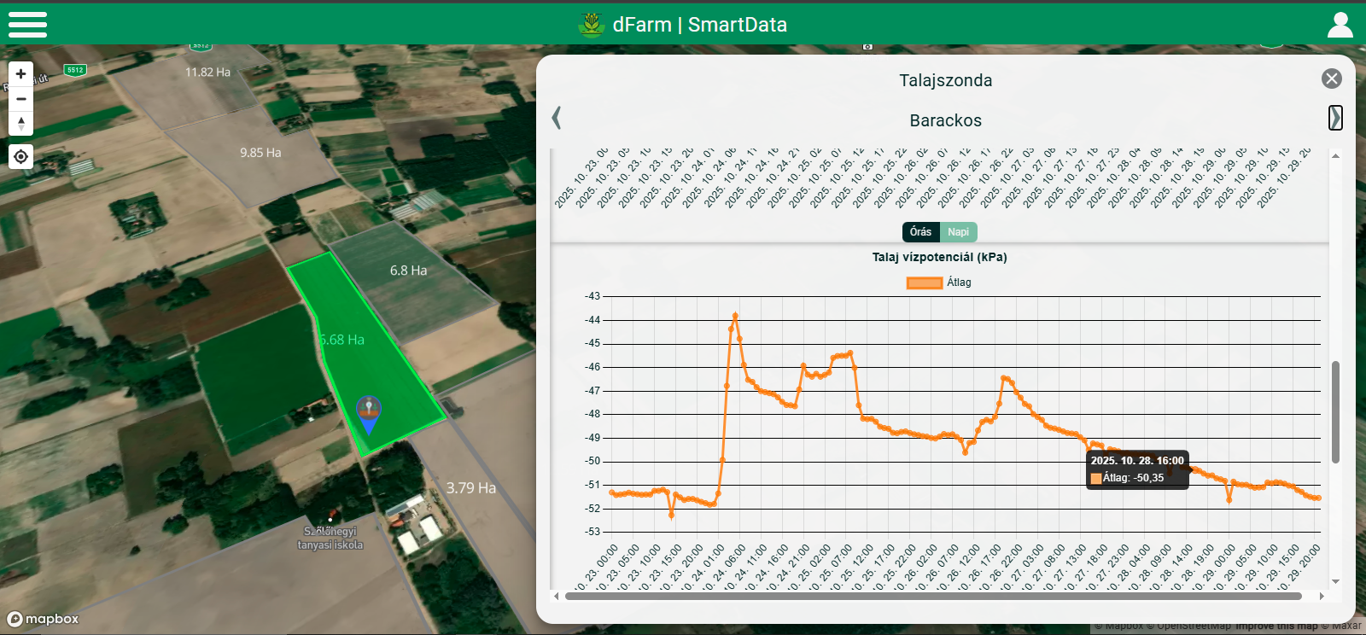Zoom in on the map
This screenshot has width=1366, height=635.
pyautogui.click(x=21, y=74)
